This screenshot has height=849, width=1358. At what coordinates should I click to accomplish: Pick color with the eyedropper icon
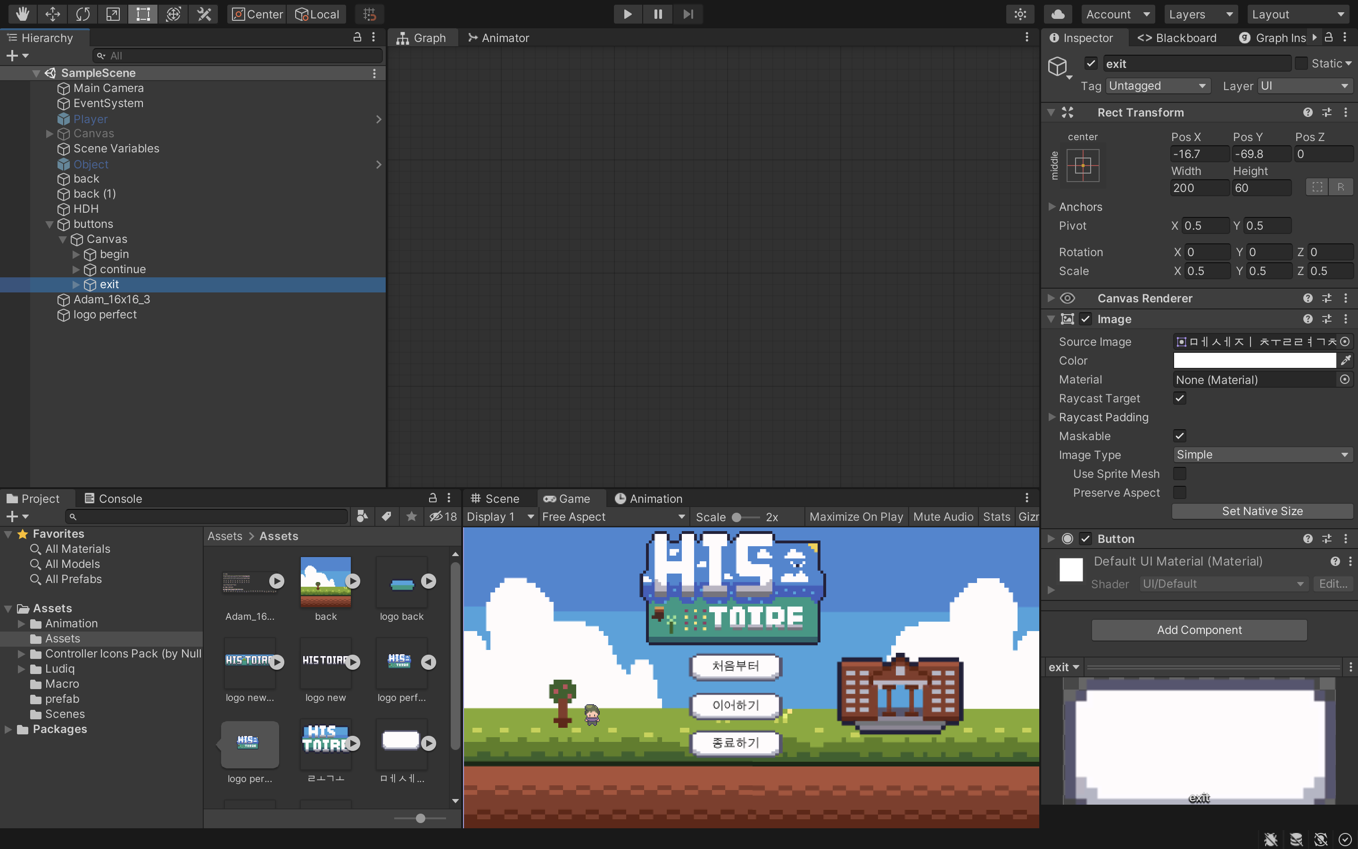pyautogui.click(x=1345, y=360)
